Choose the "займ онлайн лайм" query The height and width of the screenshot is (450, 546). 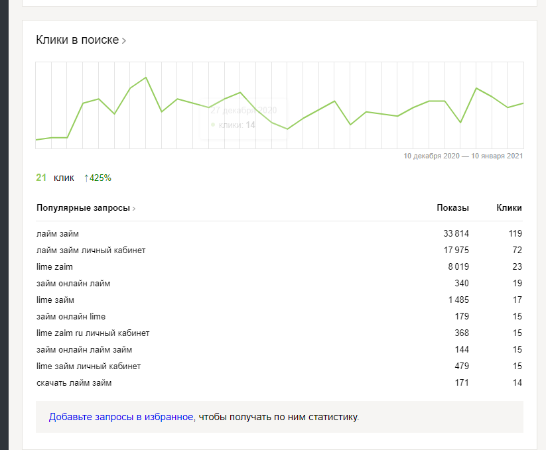pos(73,284)
